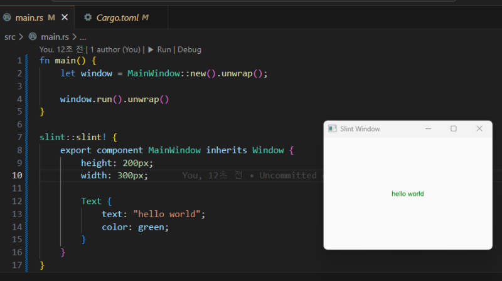Close the main.rs editor tab
This screenshot has width=502, height=281.
65,18
